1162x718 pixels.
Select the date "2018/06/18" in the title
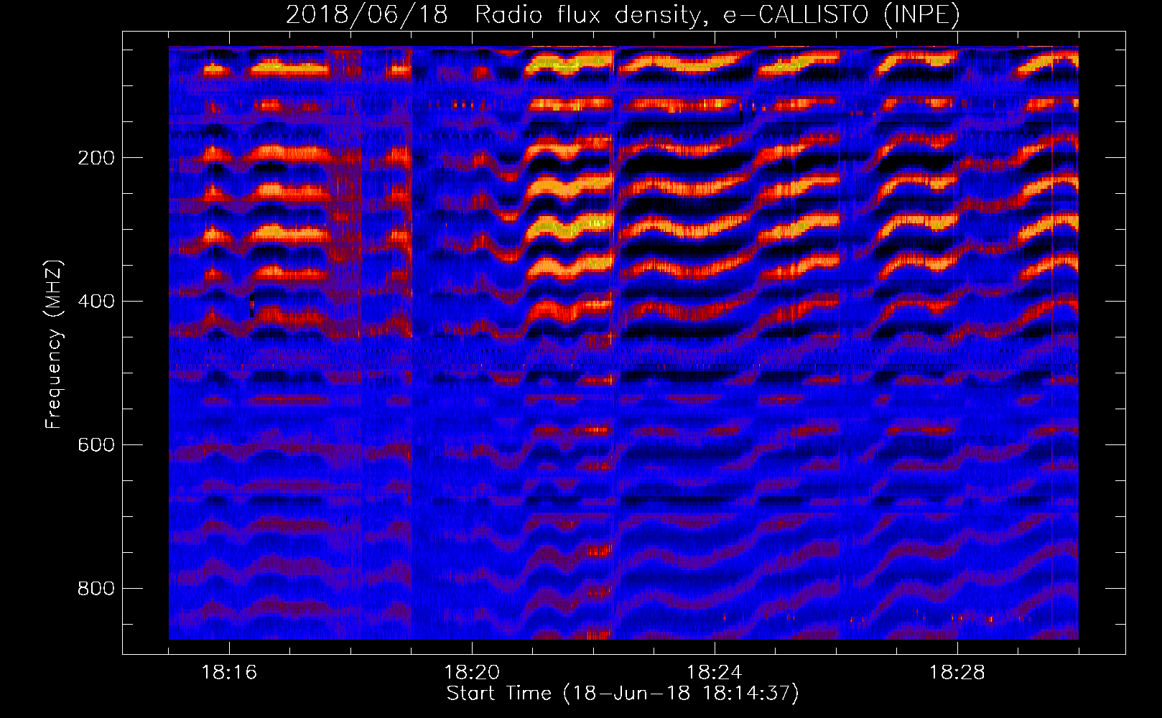point(367,15)
